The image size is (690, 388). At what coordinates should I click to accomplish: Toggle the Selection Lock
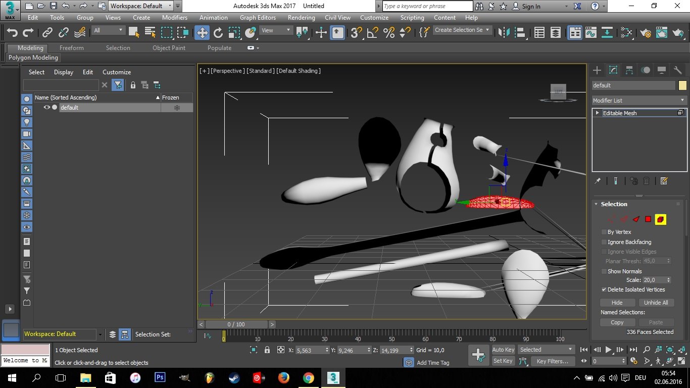click(267, 350)
